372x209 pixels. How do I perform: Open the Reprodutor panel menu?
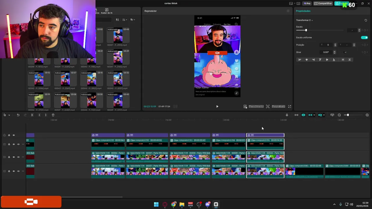pos(288,11)
